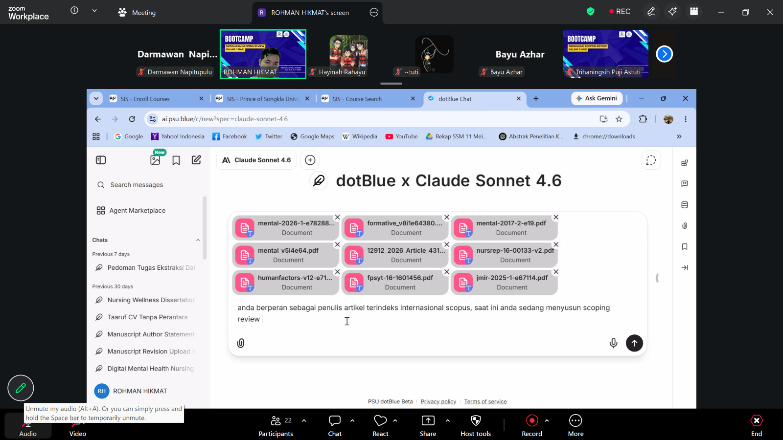Image resolution: width=783 pixels, height=440 pixels.
Task: Open the database cylinder icon in right panel
Action: (685, 205)
